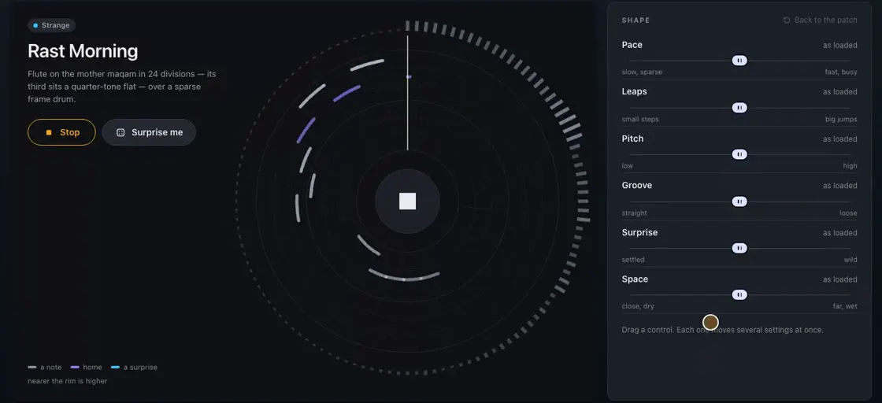Click the 'wild' label under Surprise

pyautogui.click(x=850, y=260)
